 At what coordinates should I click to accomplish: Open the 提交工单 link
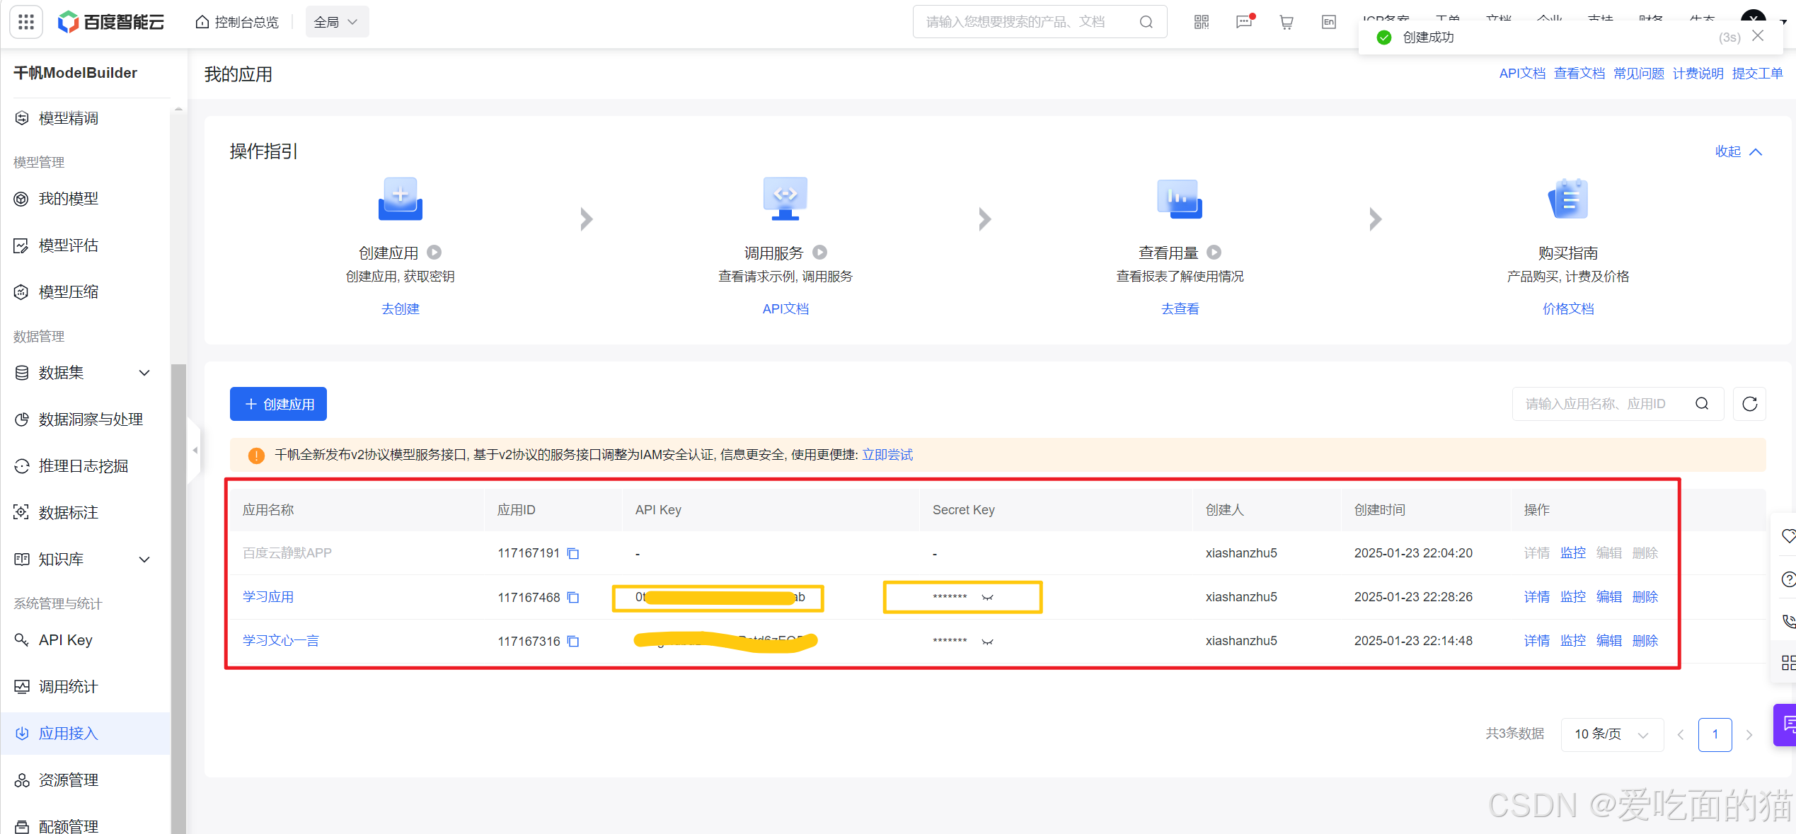click(x=1758, y=74)
